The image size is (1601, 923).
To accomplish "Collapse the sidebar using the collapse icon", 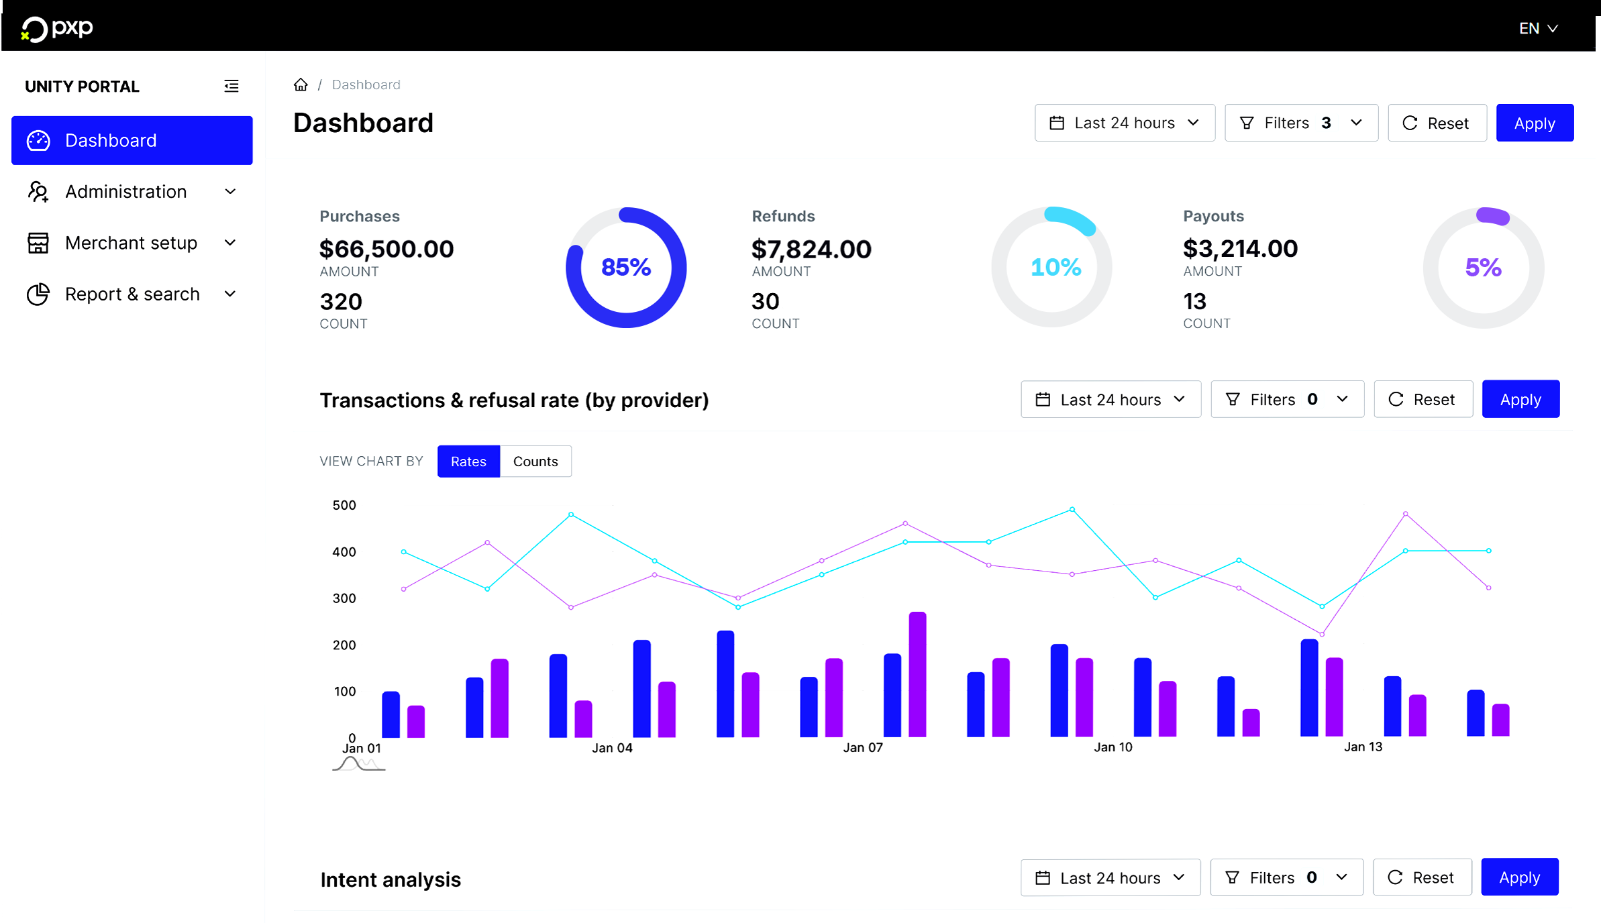I will tap(231, 86).
